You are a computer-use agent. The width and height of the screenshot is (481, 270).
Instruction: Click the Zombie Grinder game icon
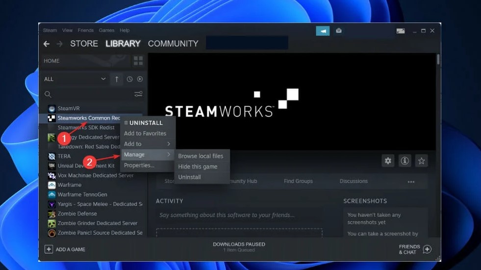click(51, 223)
